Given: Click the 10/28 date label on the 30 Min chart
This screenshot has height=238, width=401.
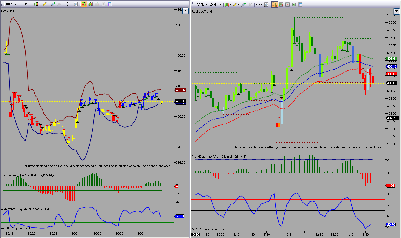Looking at the screenshot, I should [x=119, y=233].
